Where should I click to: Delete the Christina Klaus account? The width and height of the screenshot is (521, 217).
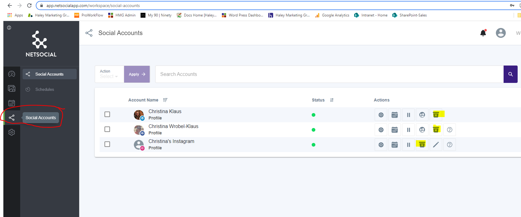click(x=436, y=115)
